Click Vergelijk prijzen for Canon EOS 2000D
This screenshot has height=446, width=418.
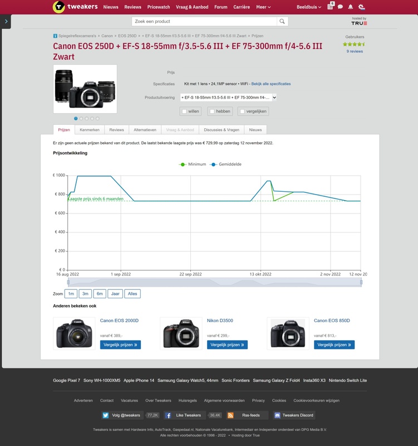tap(120, 345)
